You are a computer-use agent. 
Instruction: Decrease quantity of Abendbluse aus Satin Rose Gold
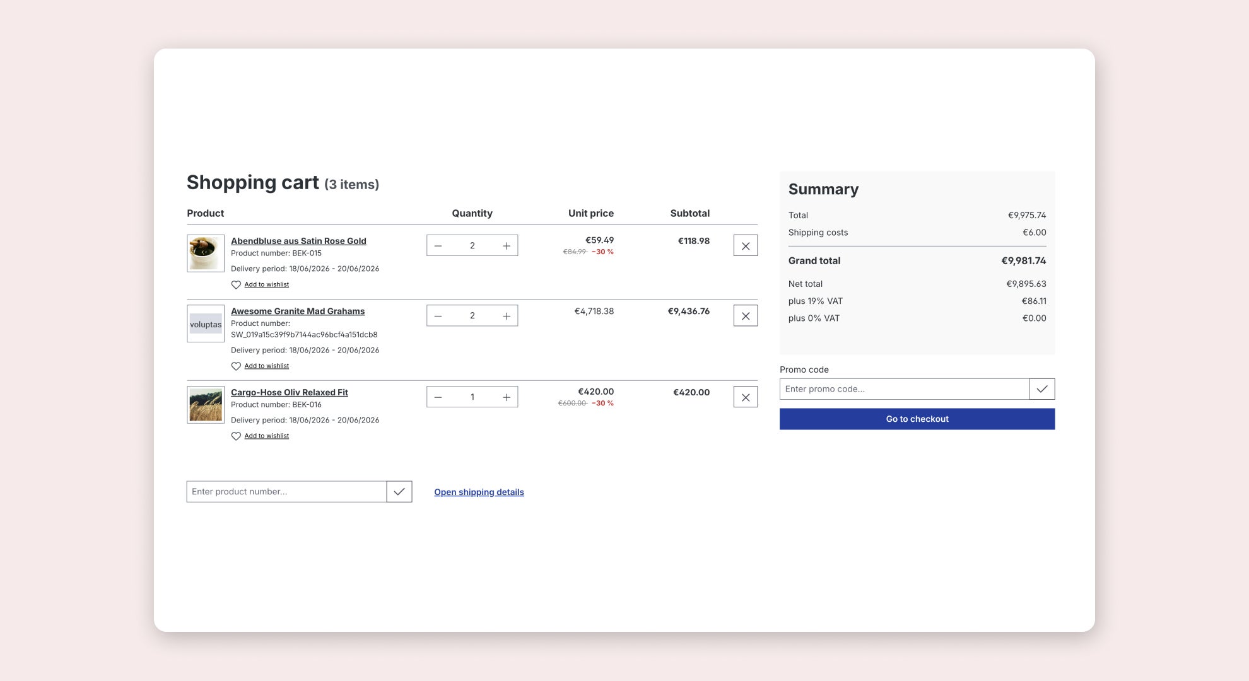[x=438, y=245]
